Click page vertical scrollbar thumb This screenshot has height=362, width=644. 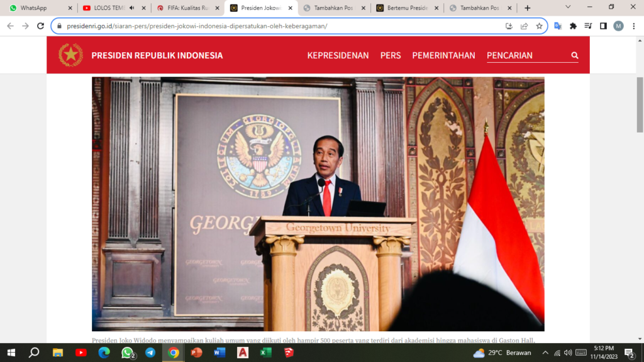click(x=640, y=105)
